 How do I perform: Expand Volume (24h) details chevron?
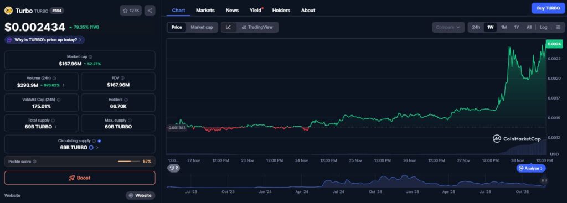[x=64, y=85]
